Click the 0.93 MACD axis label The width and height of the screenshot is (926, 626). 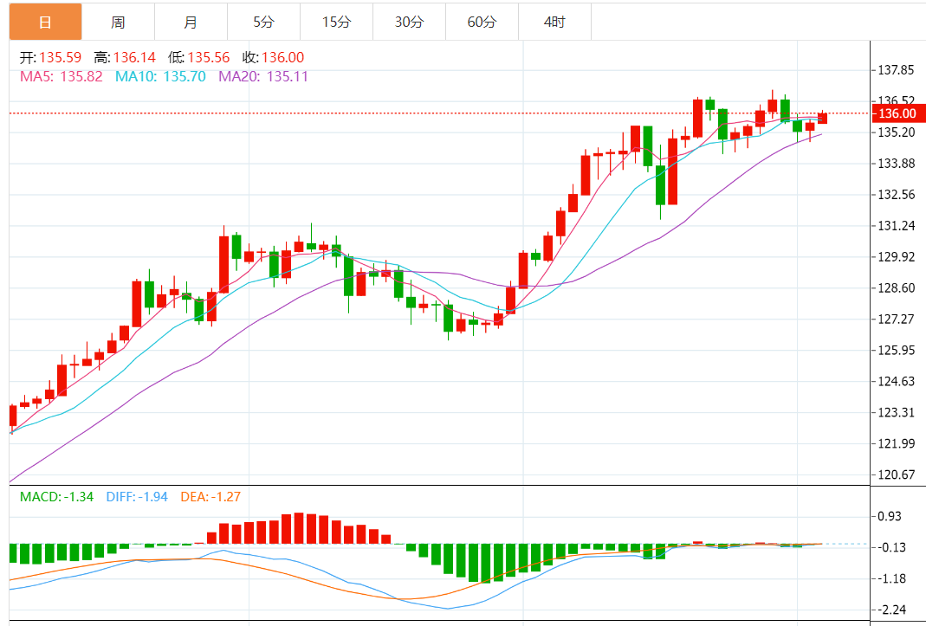coord(890,516)
